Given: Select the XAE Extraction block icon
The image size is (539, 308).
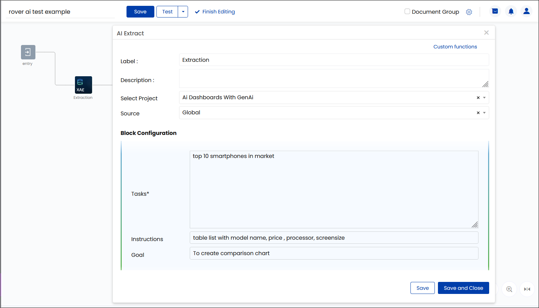Looking at the screenshot, I should (x=84, y=85).
